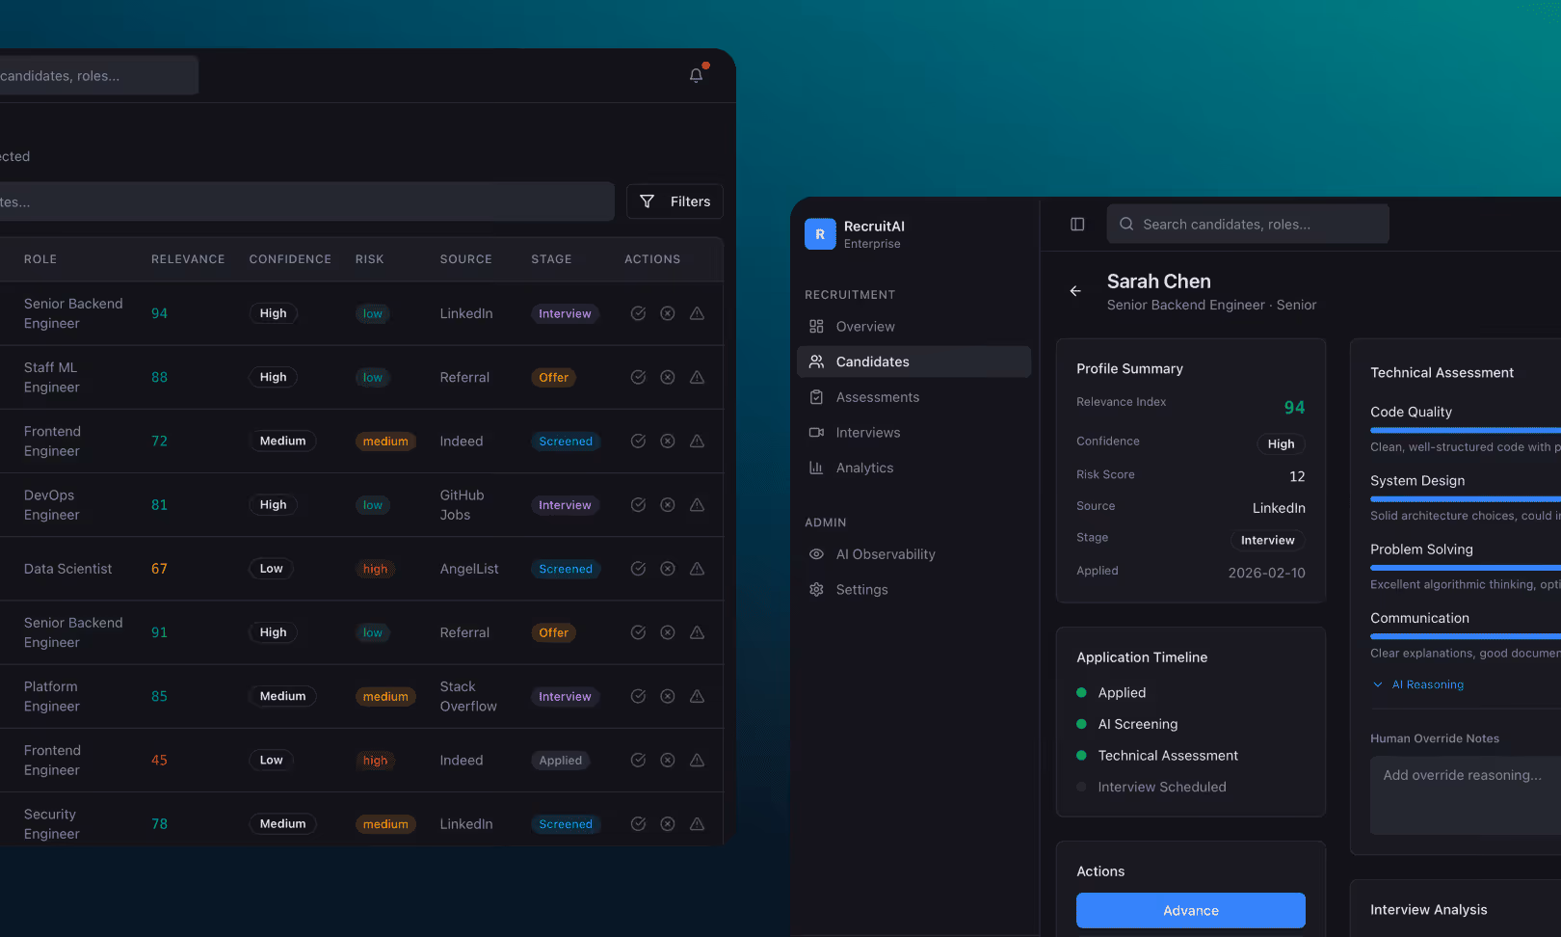Click relevance score 67 in table
1561x937 pixels.
point(159,569)
